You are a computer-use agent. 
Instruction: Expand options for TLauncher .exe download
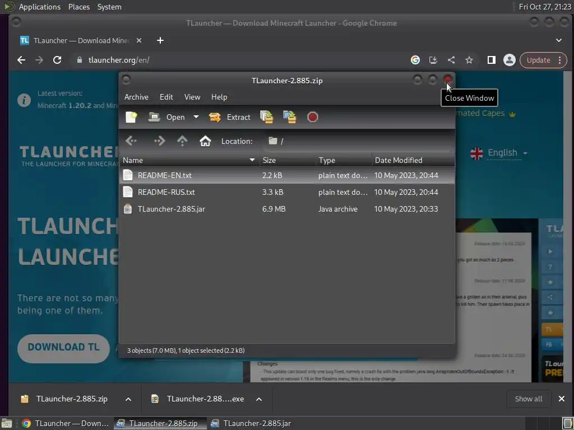[259, 399]
